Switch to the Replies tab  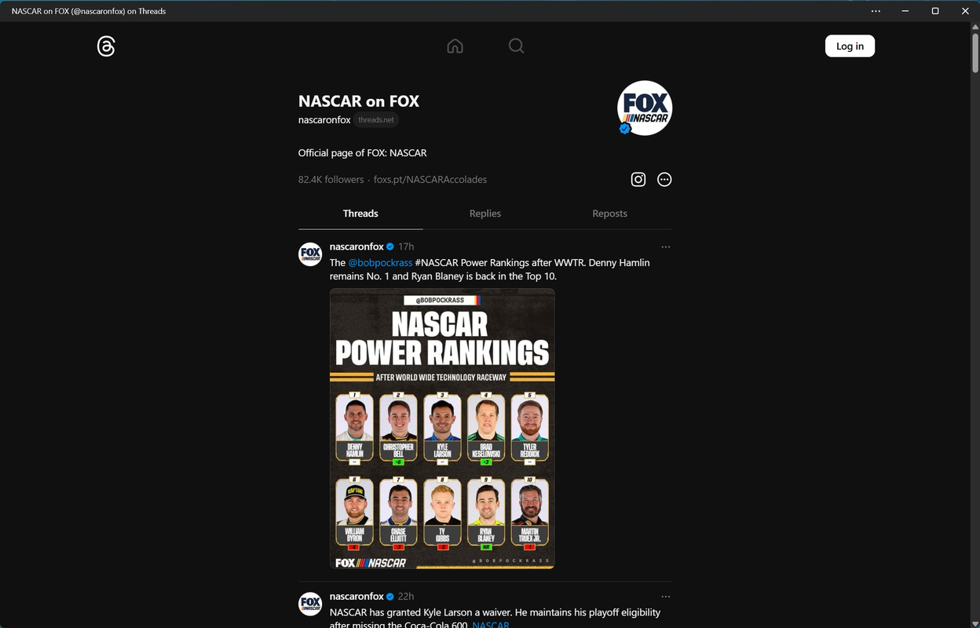point(485,214)
